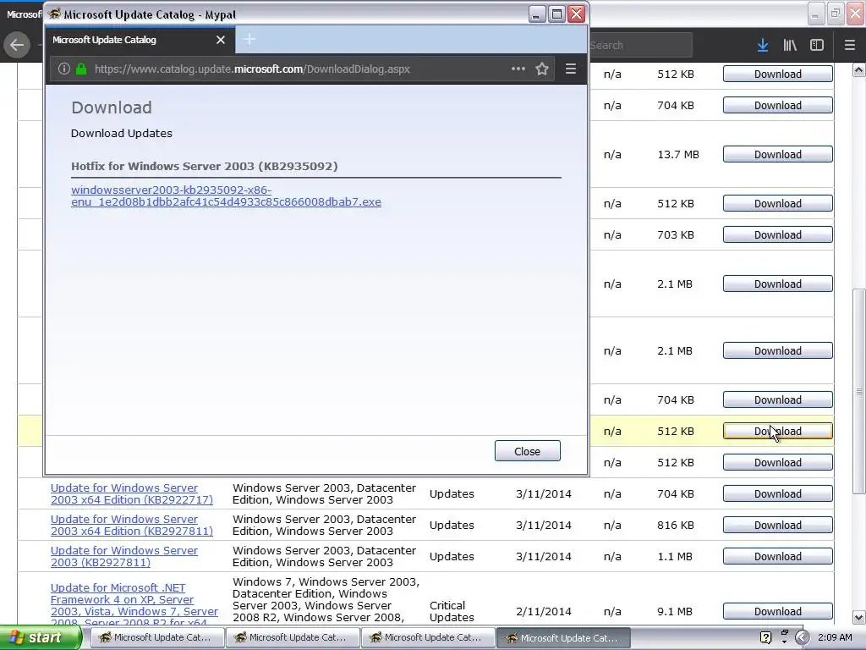The height and width of the screenshot is (650, 866).
Task: Open the Windows Start button
Action: (41, 637)
